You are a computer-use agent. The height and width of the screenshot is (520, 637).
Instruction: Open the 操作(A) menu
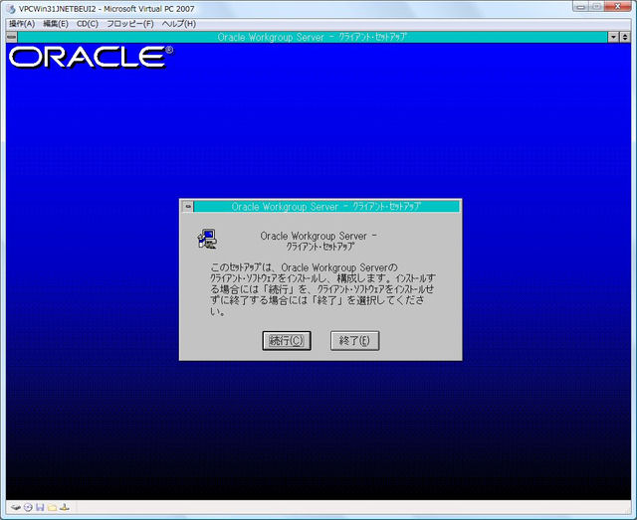click(22, 24)
